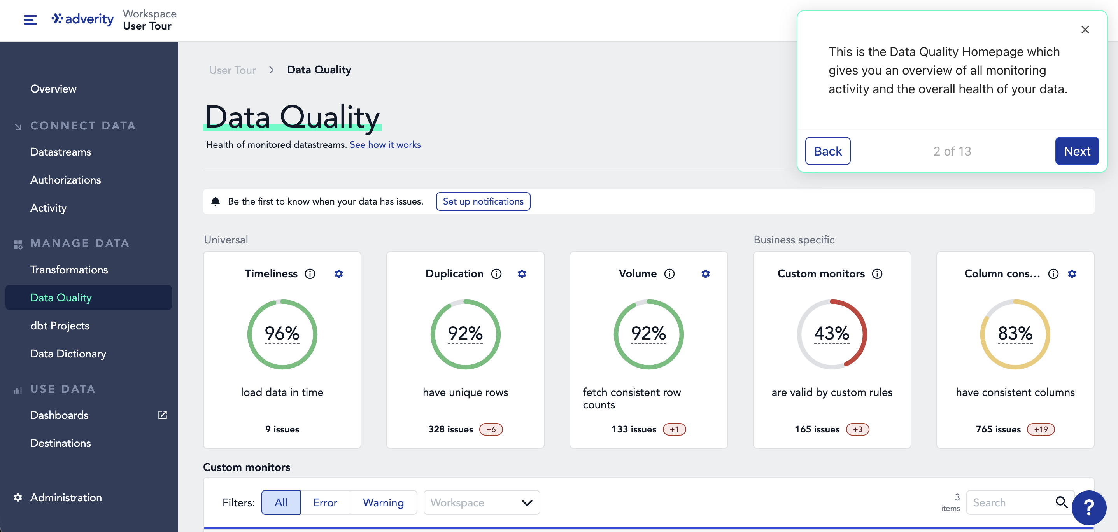Click Set up notifications button

pyautogui.click(x=483, y=201)
